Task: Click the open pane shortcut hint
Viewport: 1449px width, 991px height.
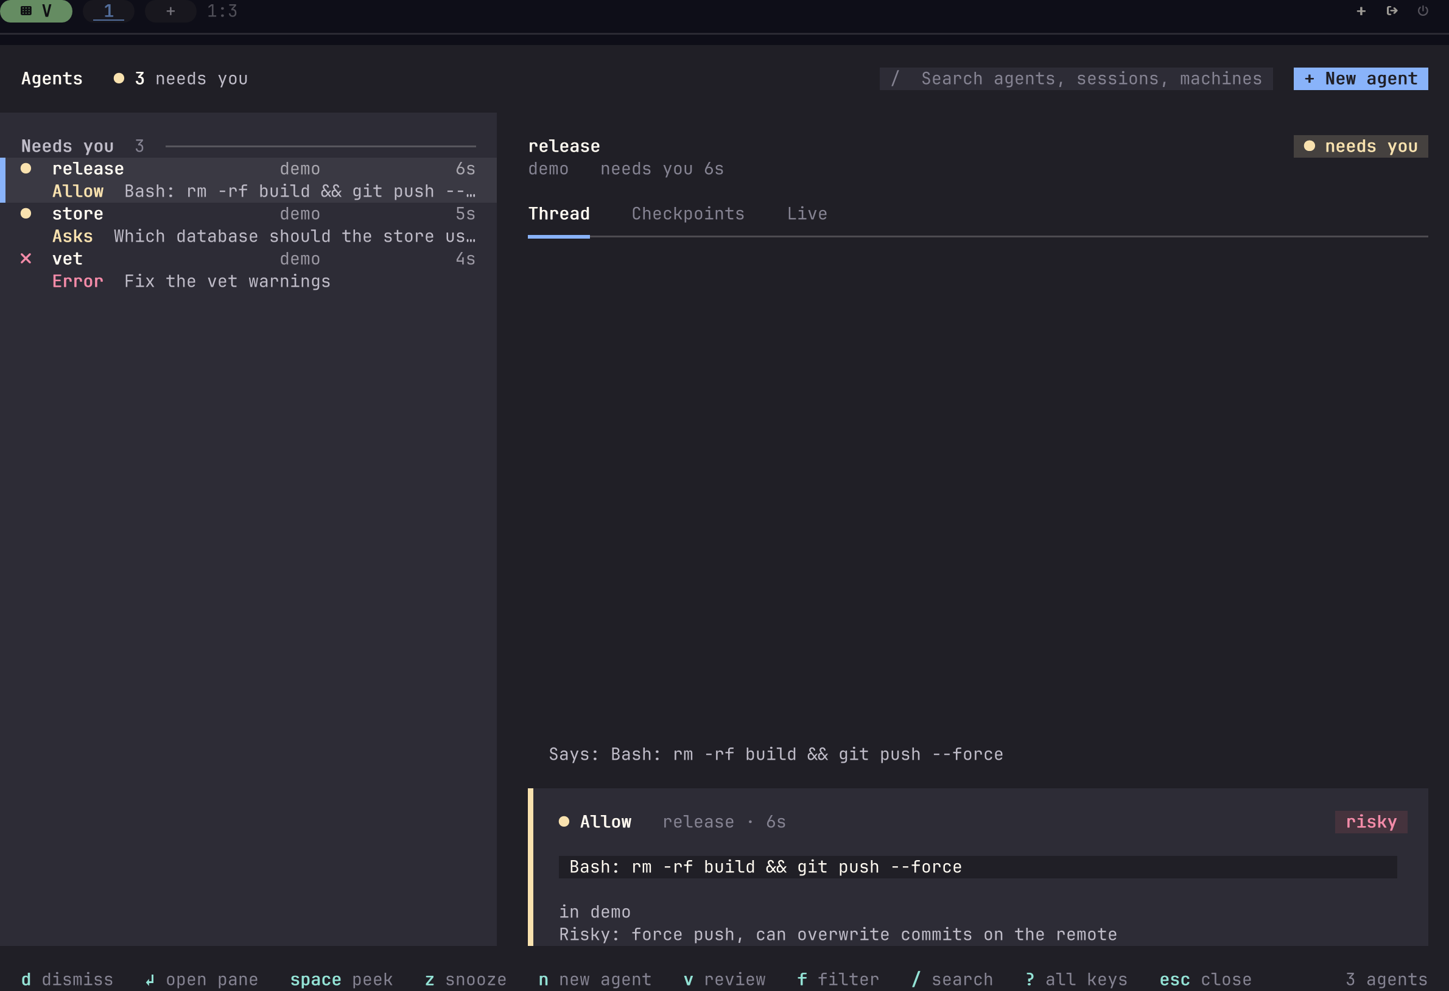Action: [x=202, y=980]
